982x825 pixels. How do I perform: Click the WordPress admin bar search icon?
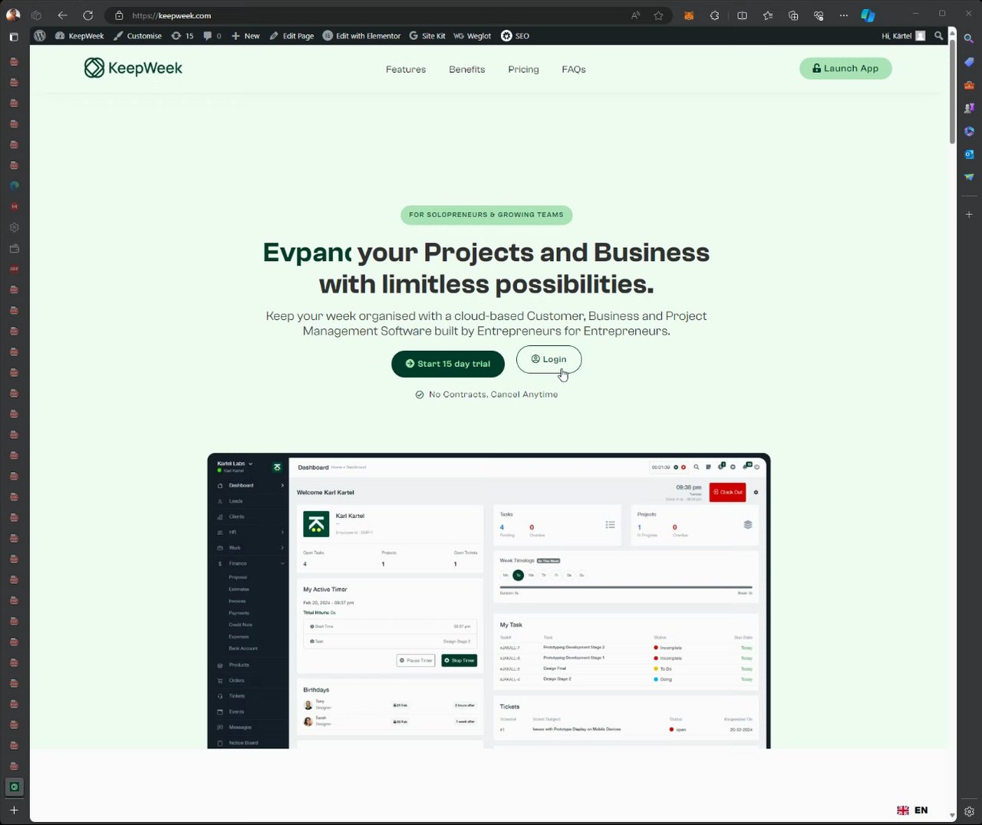pyautogui.click(x=938, y=36)
